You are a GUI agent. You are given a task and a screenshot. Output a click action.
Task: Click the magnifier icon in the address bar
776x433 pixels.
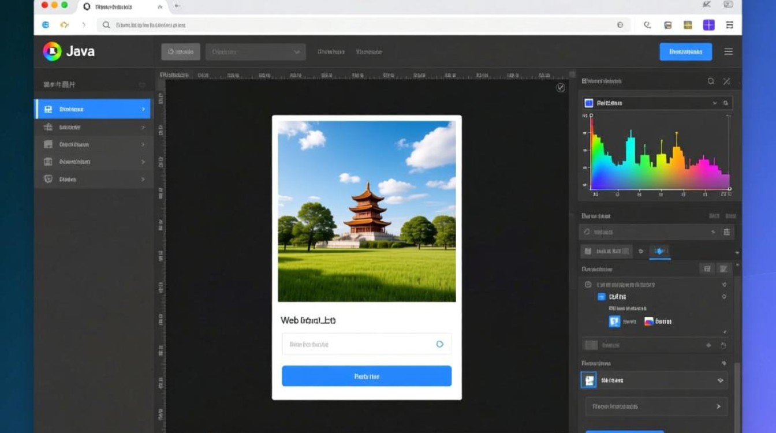tap(106, 25)
